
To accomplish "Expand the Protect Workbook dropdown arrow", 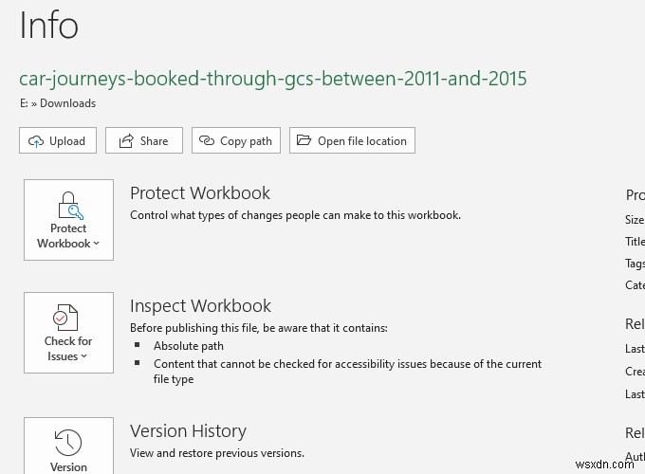I will point(96,244).
